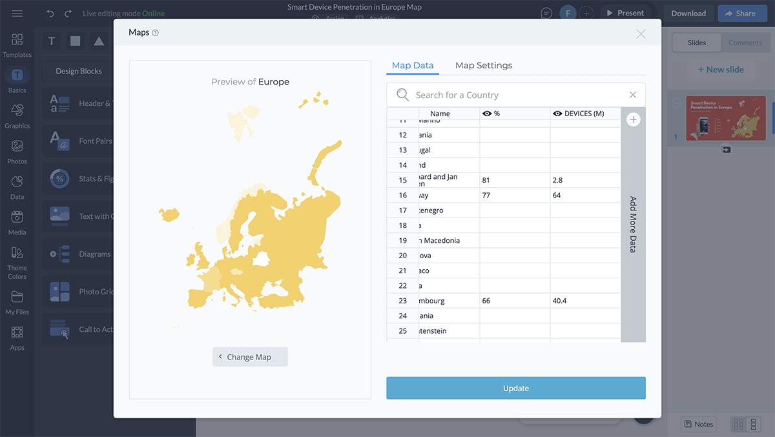The width and height of the screenshot is (775, 437).
Task: Open the Graphics sidebar panel
Action: coord(17,116)
